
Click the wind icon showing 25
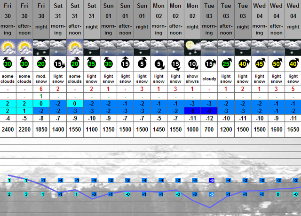point(226,63)
